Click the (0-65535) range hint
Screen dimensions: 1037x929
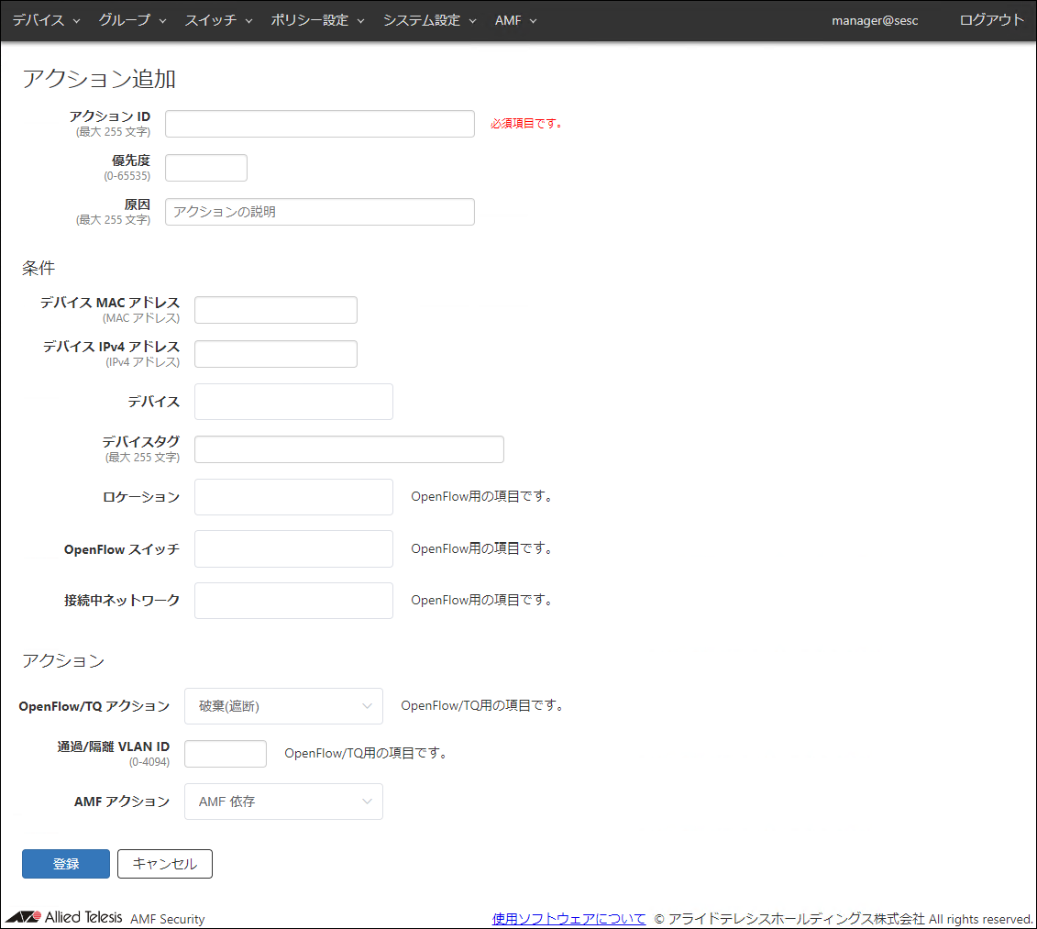(127, 176)
